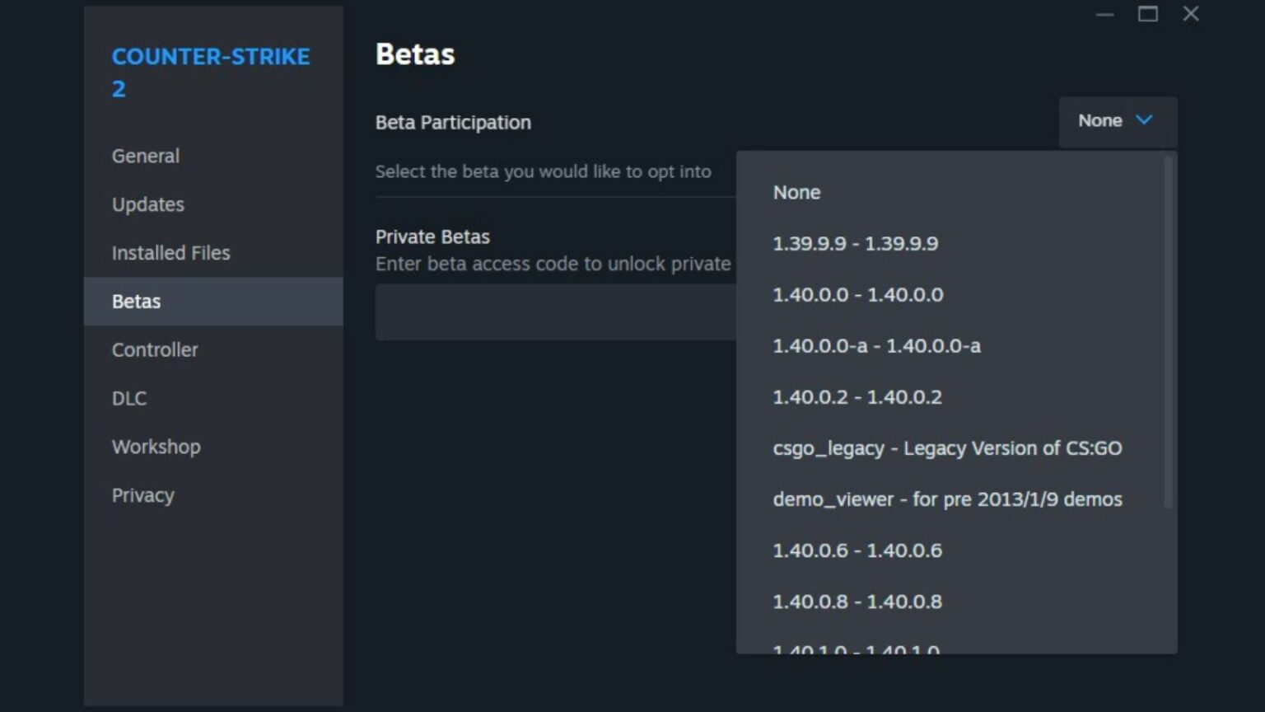This screenshot has height=712, width=1265.
Task: Pick beta version 1.40.0.2
Action: click(x=857, y=397)
